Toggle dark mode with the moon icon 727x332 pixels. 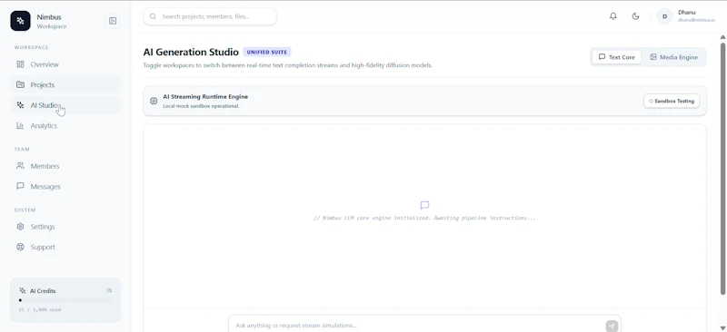point(635,16)
